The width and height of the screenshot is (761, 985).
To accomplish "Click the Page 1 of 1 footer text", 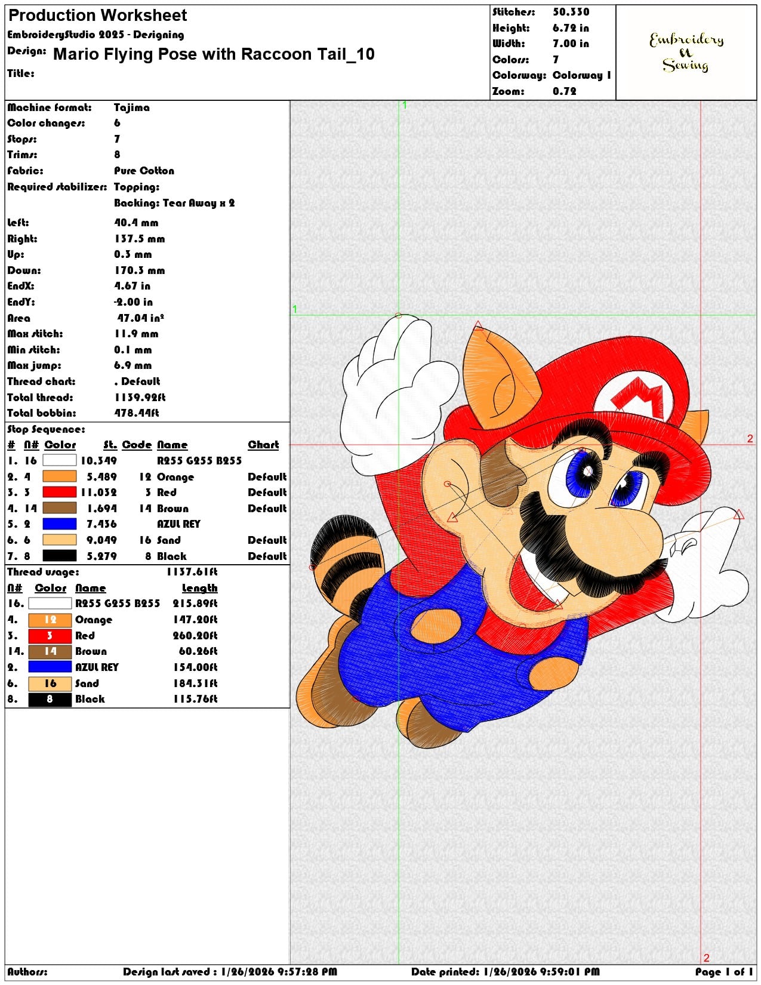I will pyautogui.click(x=724, y=971).
